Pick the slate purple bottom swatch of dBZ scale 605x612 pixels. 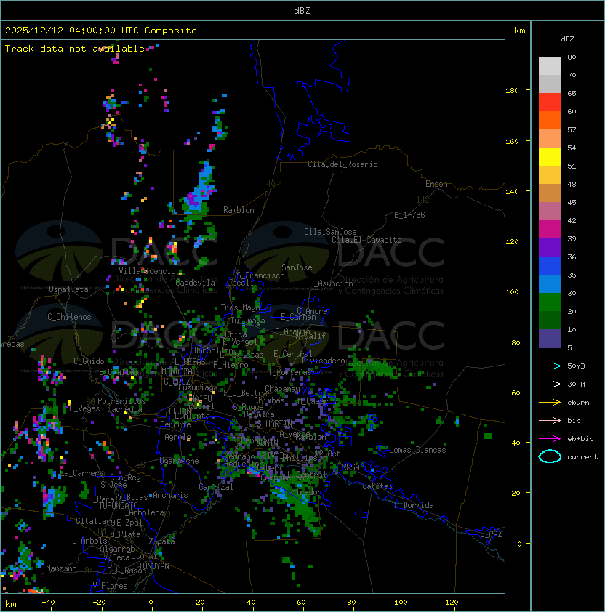click(550, 339)
